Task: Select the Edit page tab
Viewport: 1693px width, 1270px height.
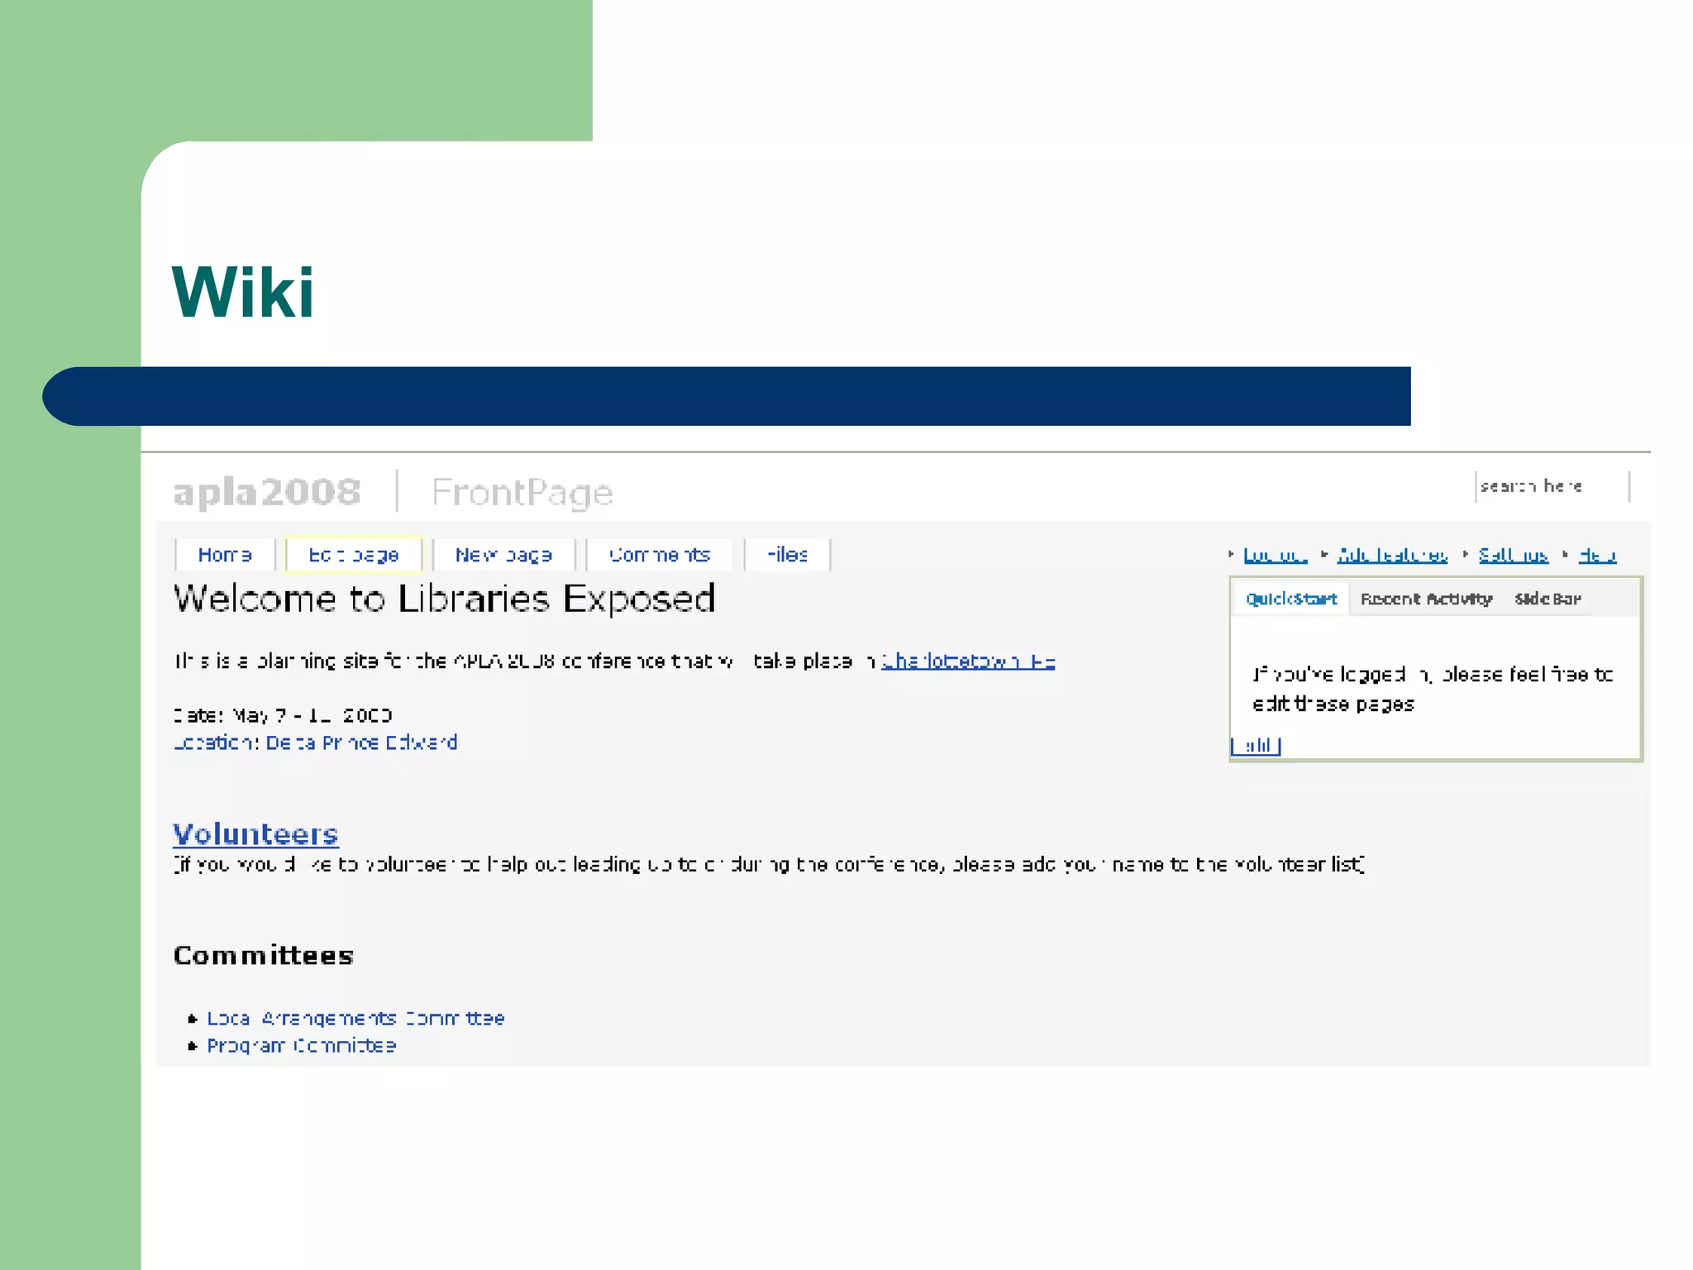Action: point(354,555)
